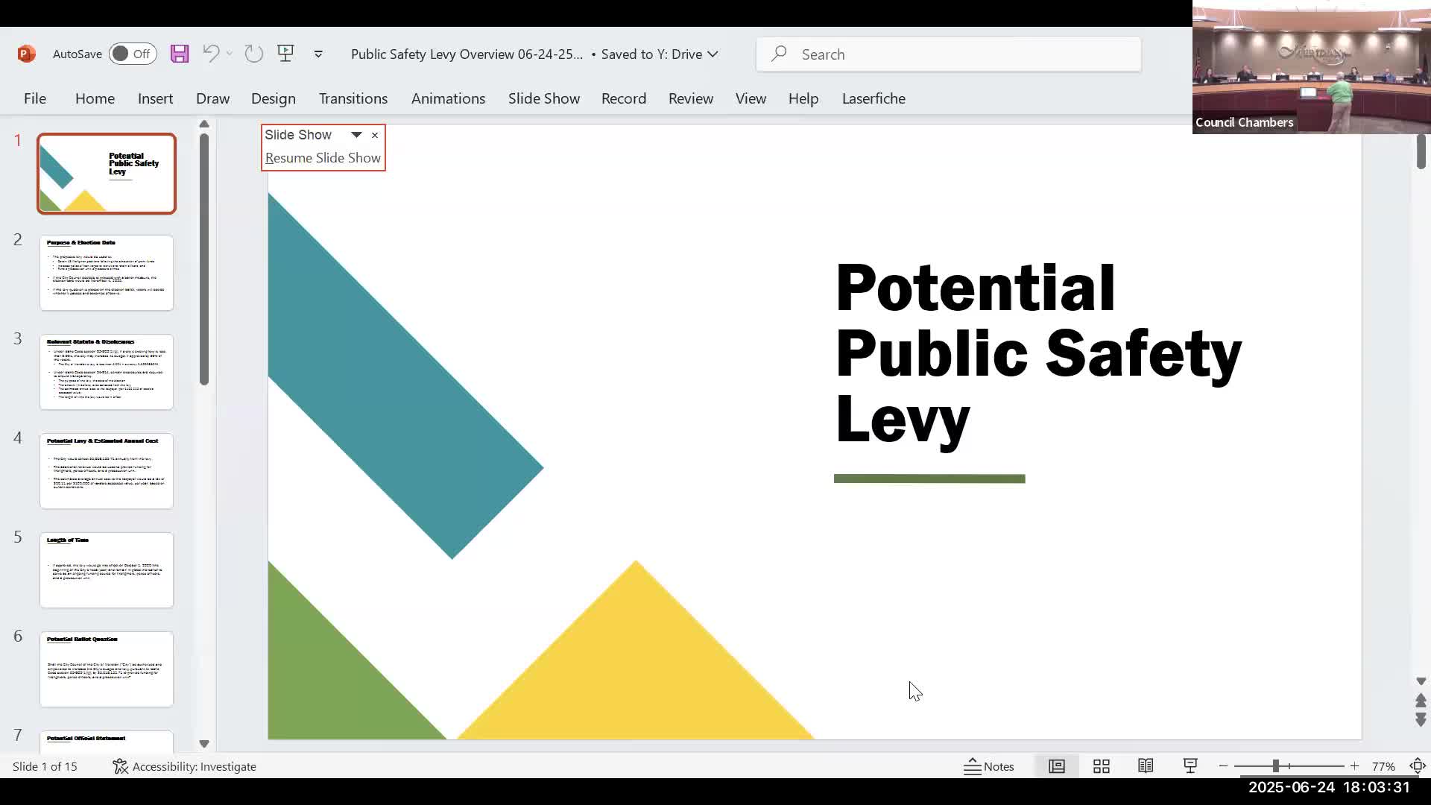Image resolution: width=1431 pixels, height=805 pixels.
Task: Expand Customize Quick Access Toolbar dropdown
Action: 318,54
